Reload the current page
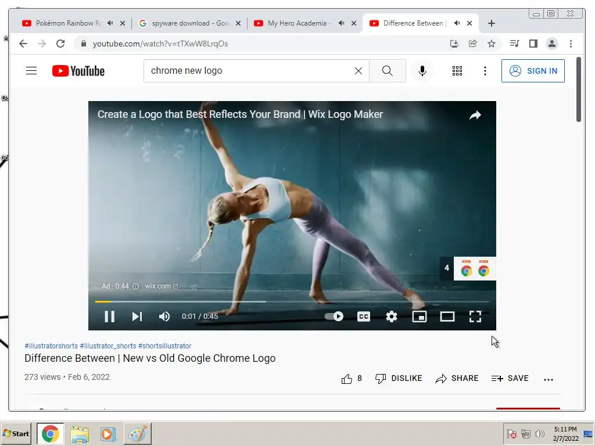 60,44
